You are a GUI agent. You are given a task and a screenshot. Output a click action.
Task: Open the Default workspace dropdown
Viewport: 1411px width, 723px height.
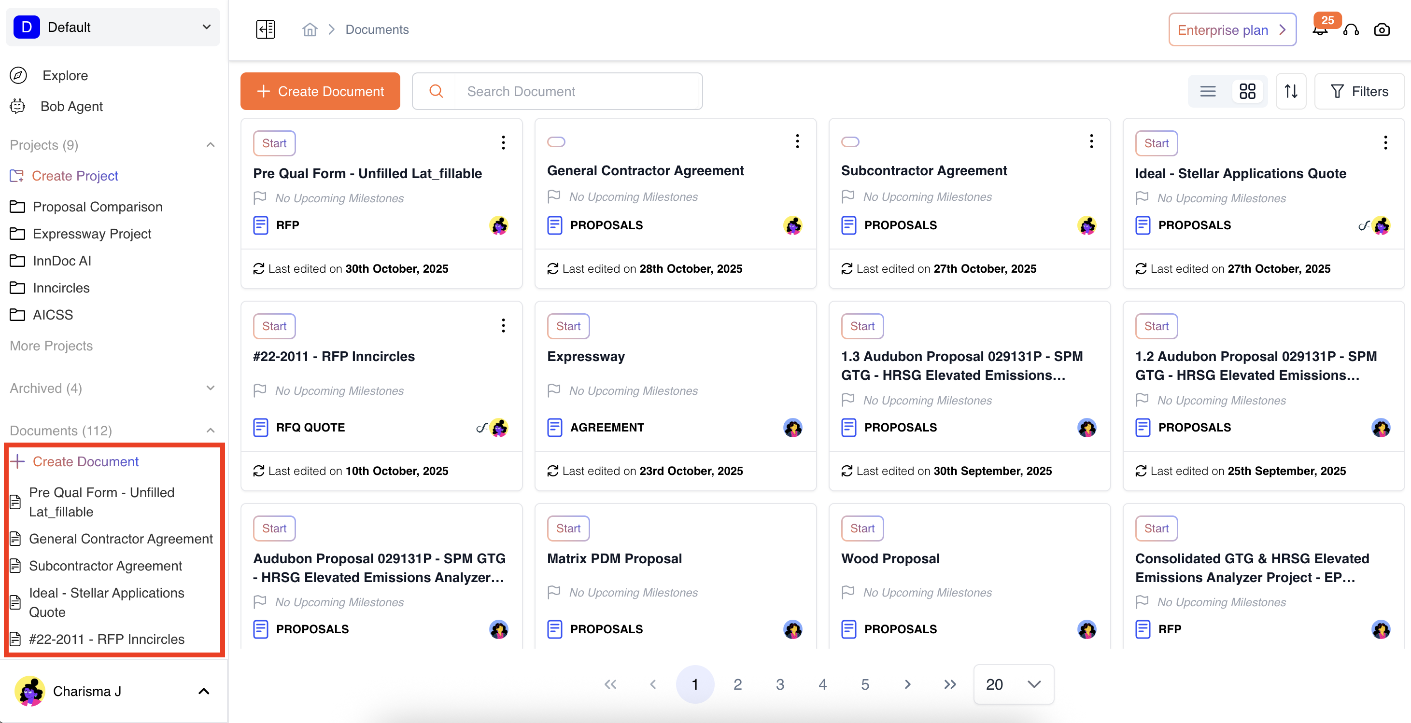113,27
